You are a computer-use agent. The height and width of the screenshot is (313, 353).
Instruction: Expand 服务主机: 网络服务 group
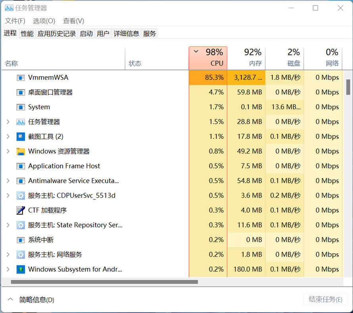pyautogui.click(x=8, y=254)
